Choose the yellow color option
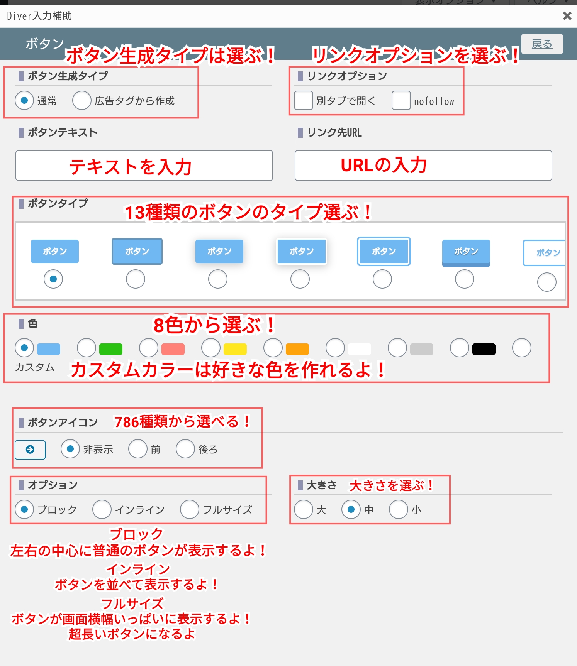The width and height of the screenshot is (577, 666). pos(211,348)
